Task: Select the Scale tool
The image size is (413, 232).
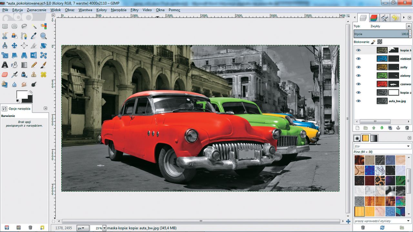Action: point(5,55)
